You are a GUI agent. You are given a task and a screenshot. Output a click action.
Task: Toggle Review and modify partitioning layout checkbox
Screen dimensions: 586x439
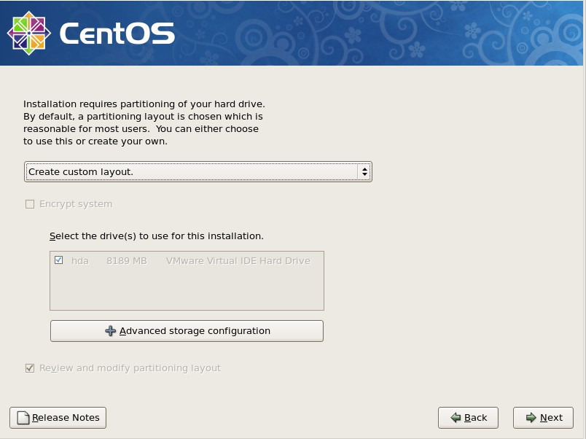[30, 368]
